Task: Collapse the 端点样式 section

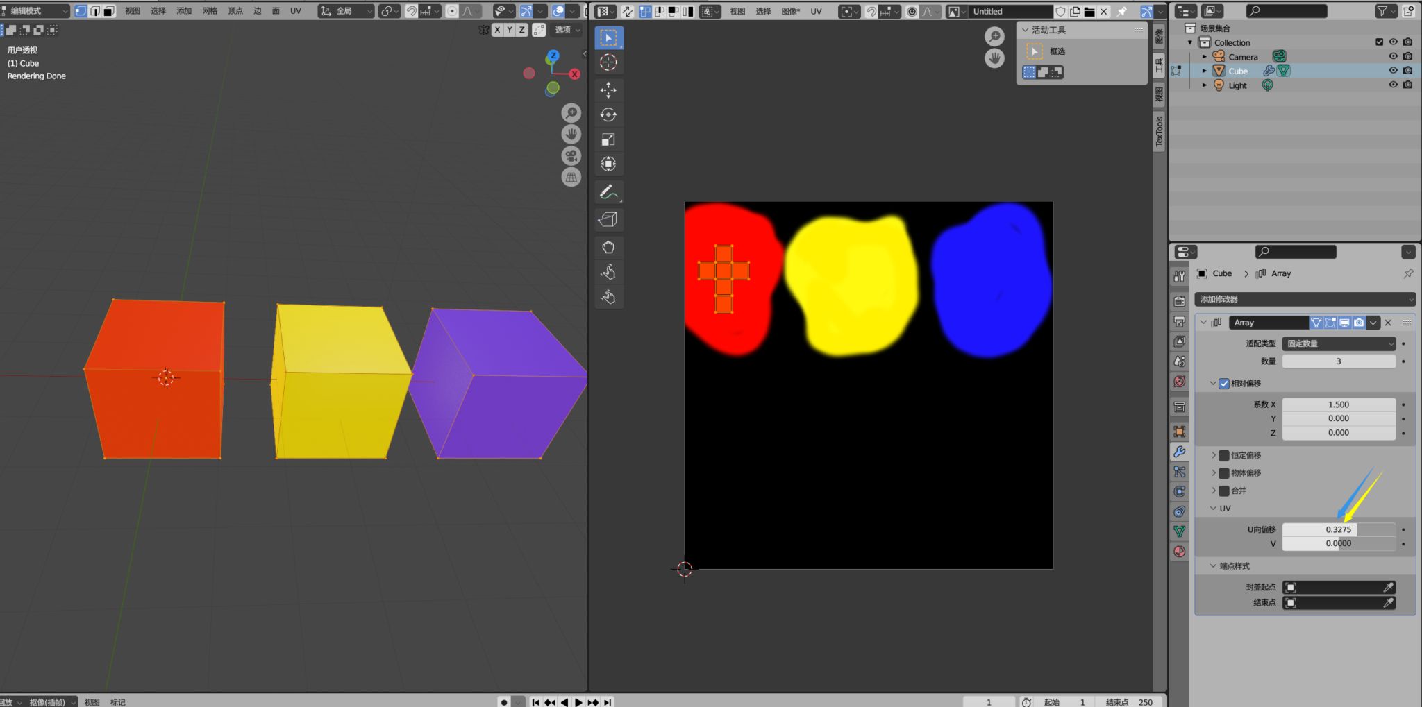Action: (1213, 566)
